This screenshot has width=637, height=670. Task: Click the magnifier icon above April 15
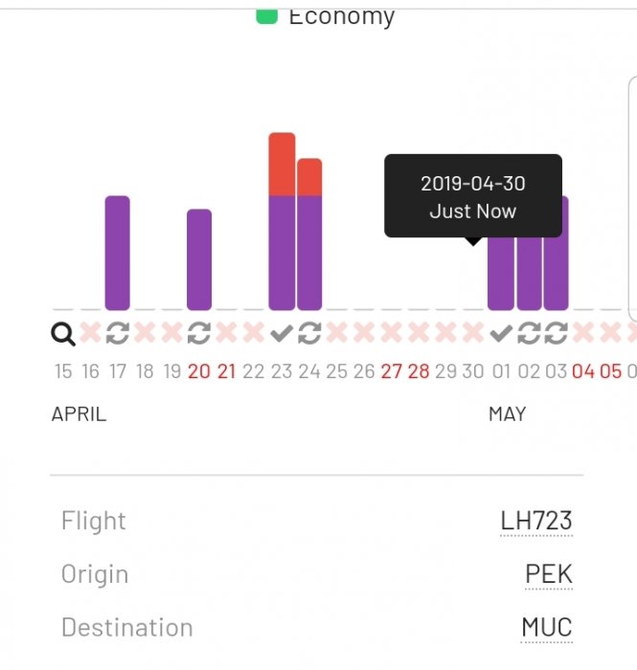tap(63, 334)
